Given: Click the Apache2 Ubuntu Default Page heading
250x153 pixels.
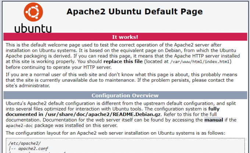Looking at the screenshot, I should [x=134, y=11].
